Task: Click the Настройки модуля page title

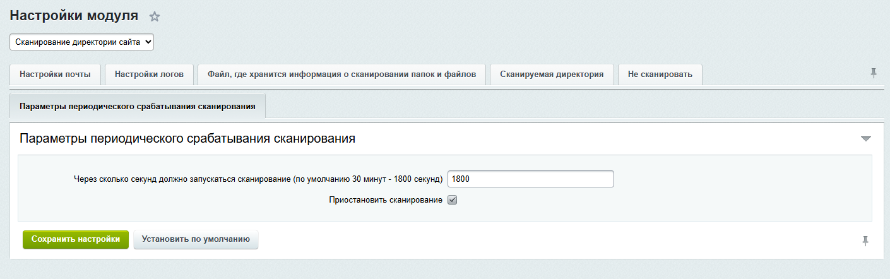Action: point(74,16)
